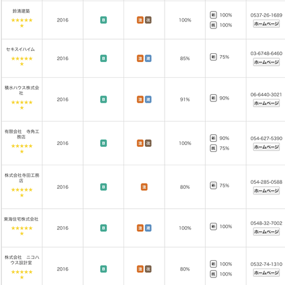Click the ホームページ button for 鈴清建築
This screenshot has height=285, width=285.
(x=267, y=23)
